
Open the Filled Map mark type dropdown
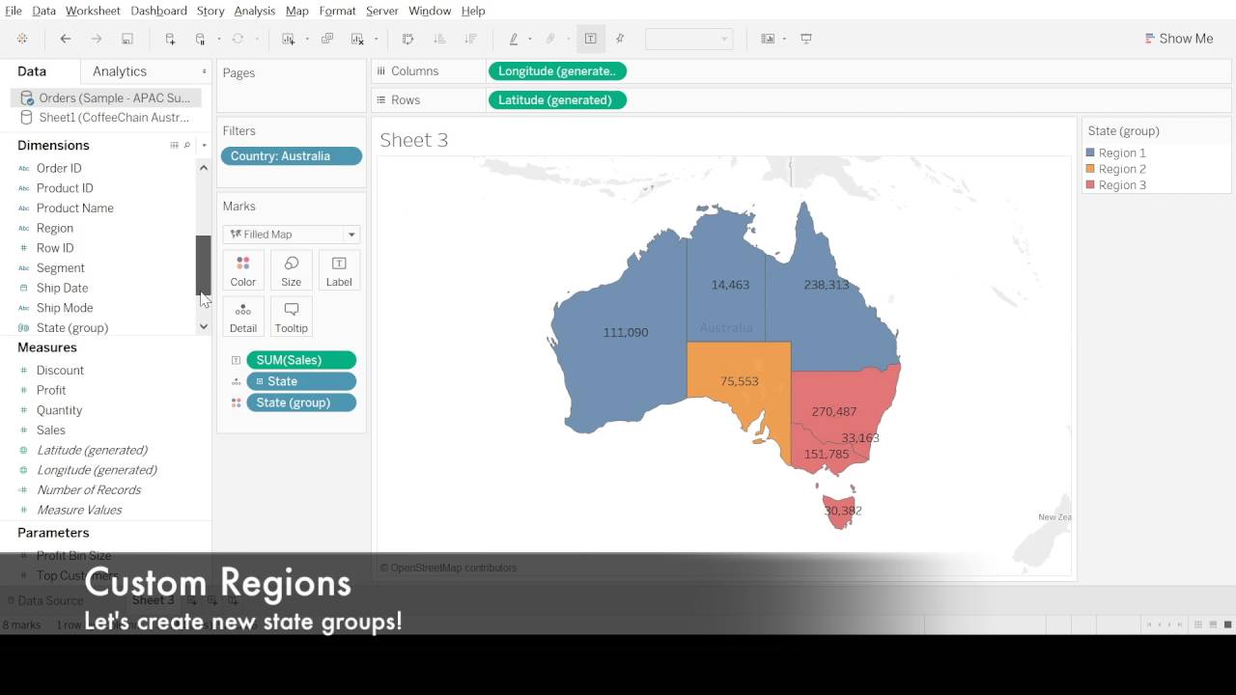click(x=351, y=235)
